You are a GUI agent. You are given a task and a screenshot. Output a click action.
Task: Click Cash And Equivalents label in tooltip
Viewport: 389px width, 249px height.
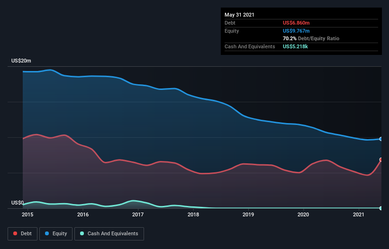[250, 46]
